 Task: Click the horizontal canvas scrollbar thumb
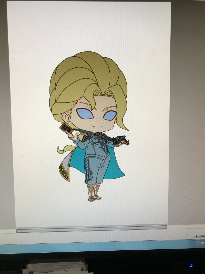[x=92, y=229]
